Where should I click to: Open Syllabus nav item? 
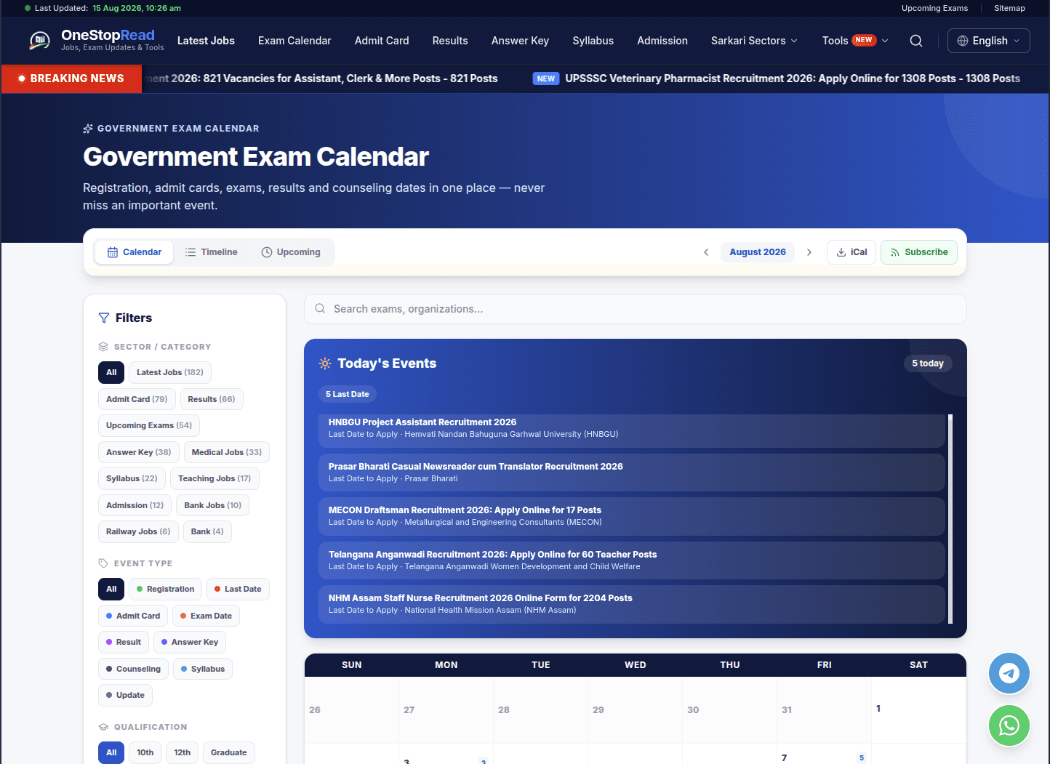tap(593, 41)
